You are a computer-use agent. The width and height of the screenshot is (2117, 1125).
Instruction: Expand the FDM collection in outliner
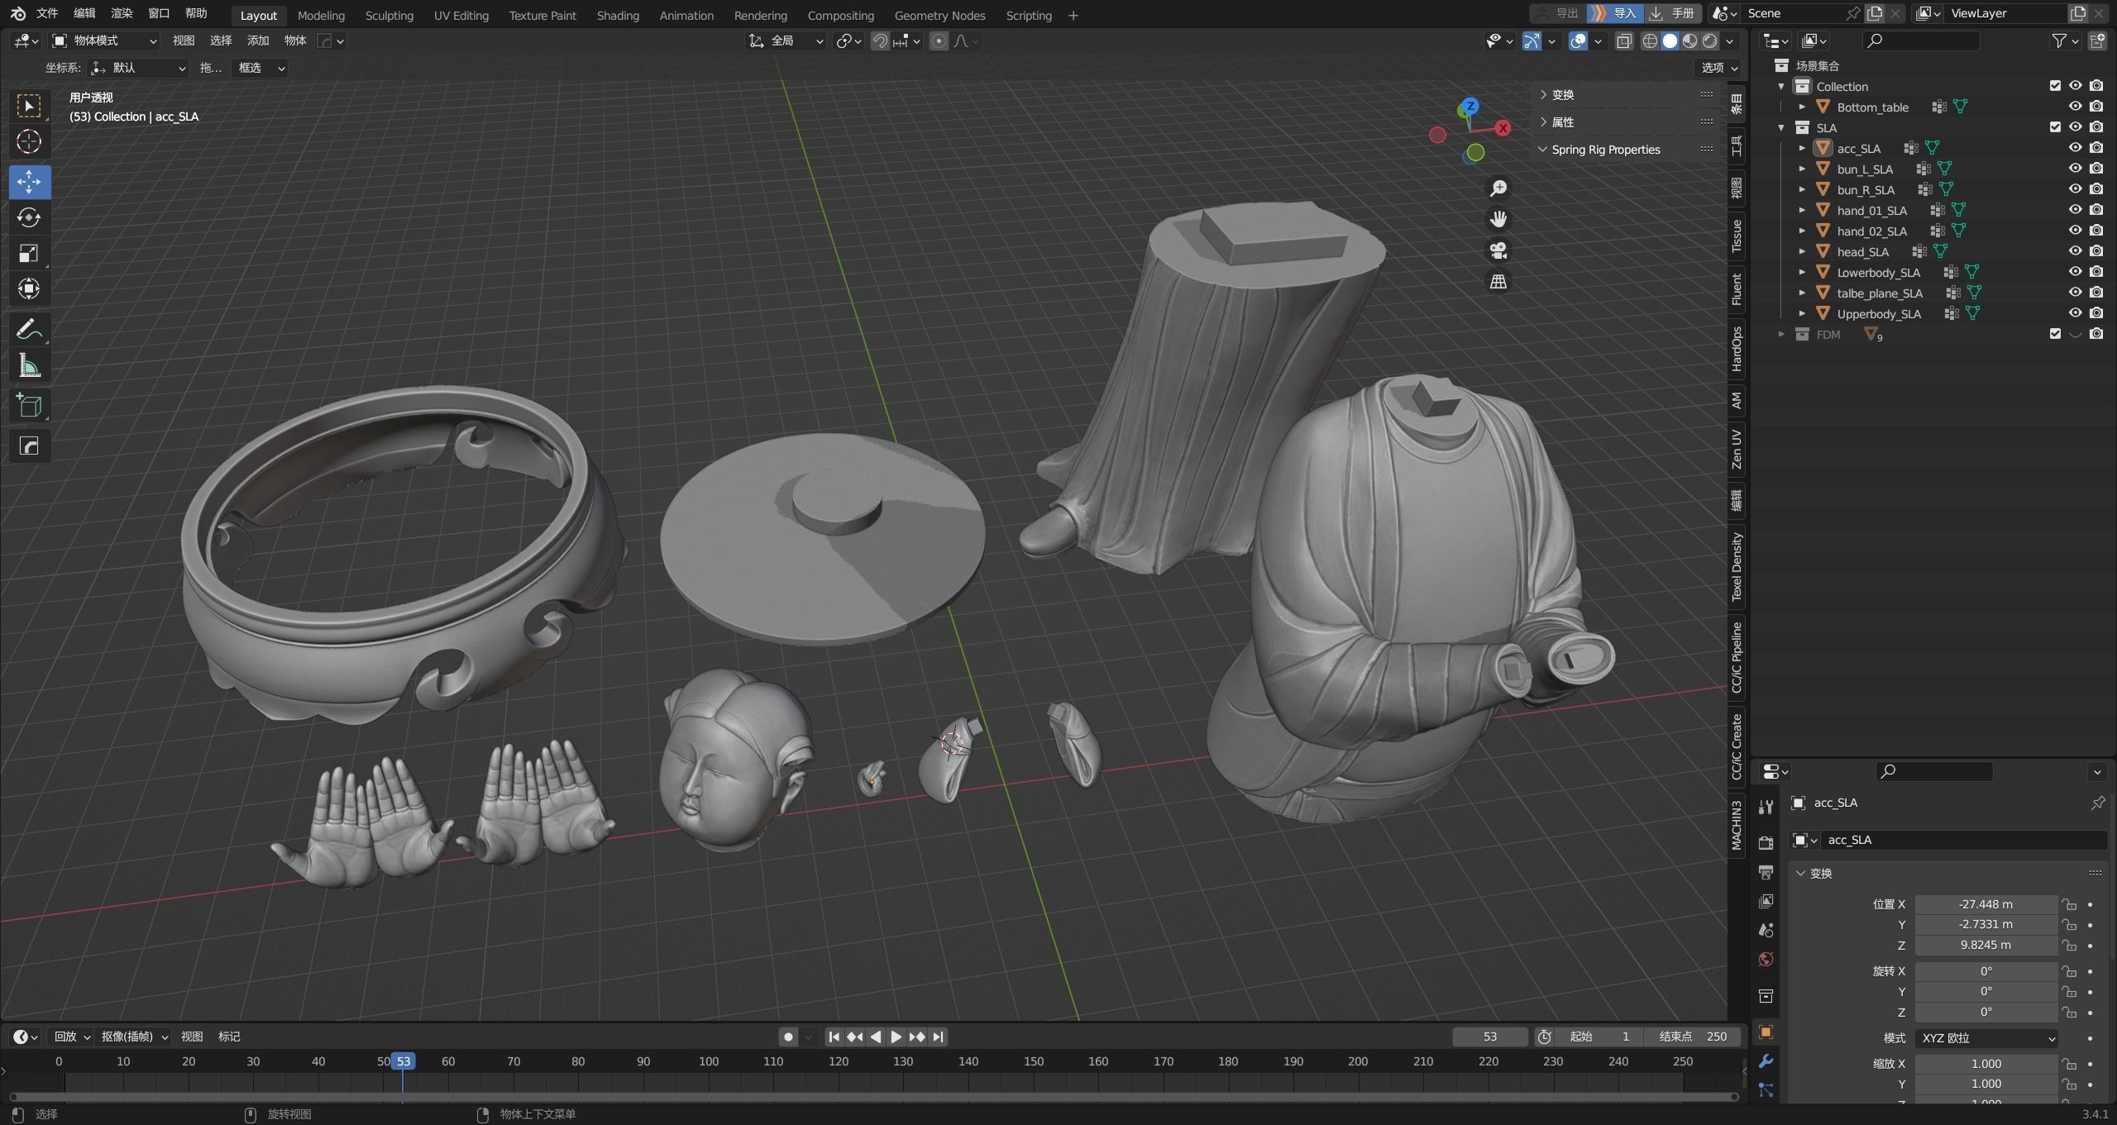tap(1781, 334)
